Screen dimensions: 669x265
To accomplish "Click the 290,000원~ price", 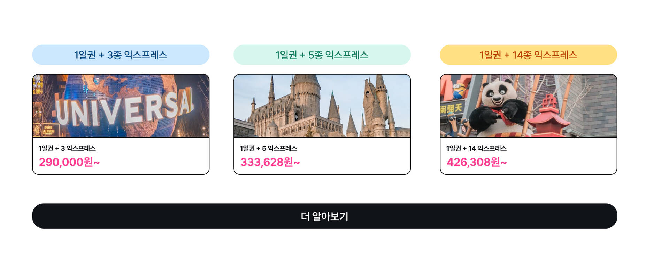I will pos(69,162).
